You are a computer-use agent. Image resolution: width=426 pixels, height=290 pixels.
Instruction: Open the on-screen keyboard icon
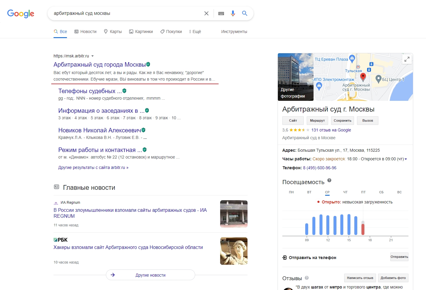tap(221, 13)
